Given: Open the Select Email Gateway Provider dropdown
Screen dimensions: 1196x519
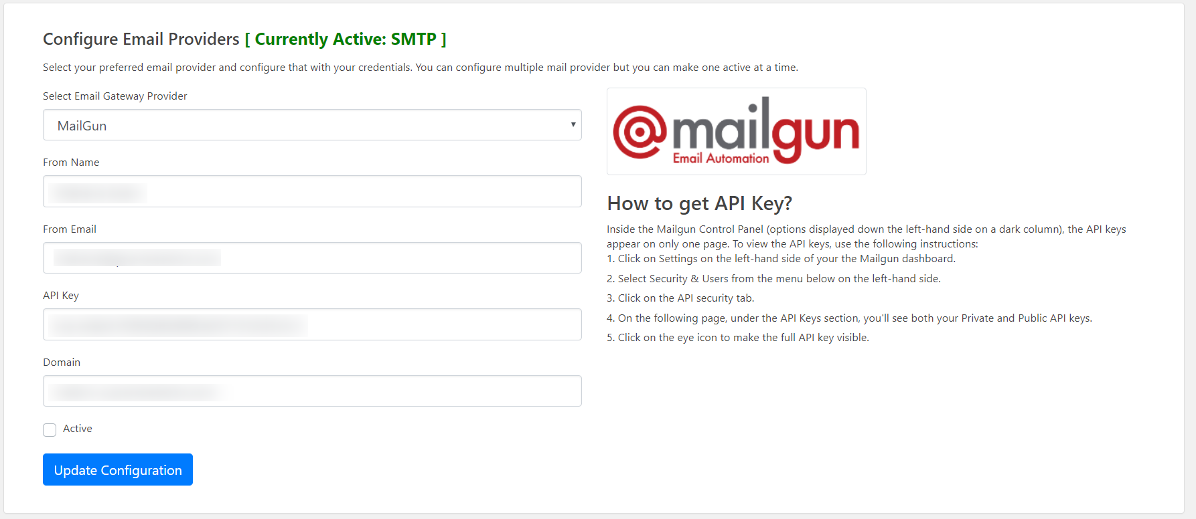Looking at the screenshot, I should pyautogui.click(x=312, y=125).
